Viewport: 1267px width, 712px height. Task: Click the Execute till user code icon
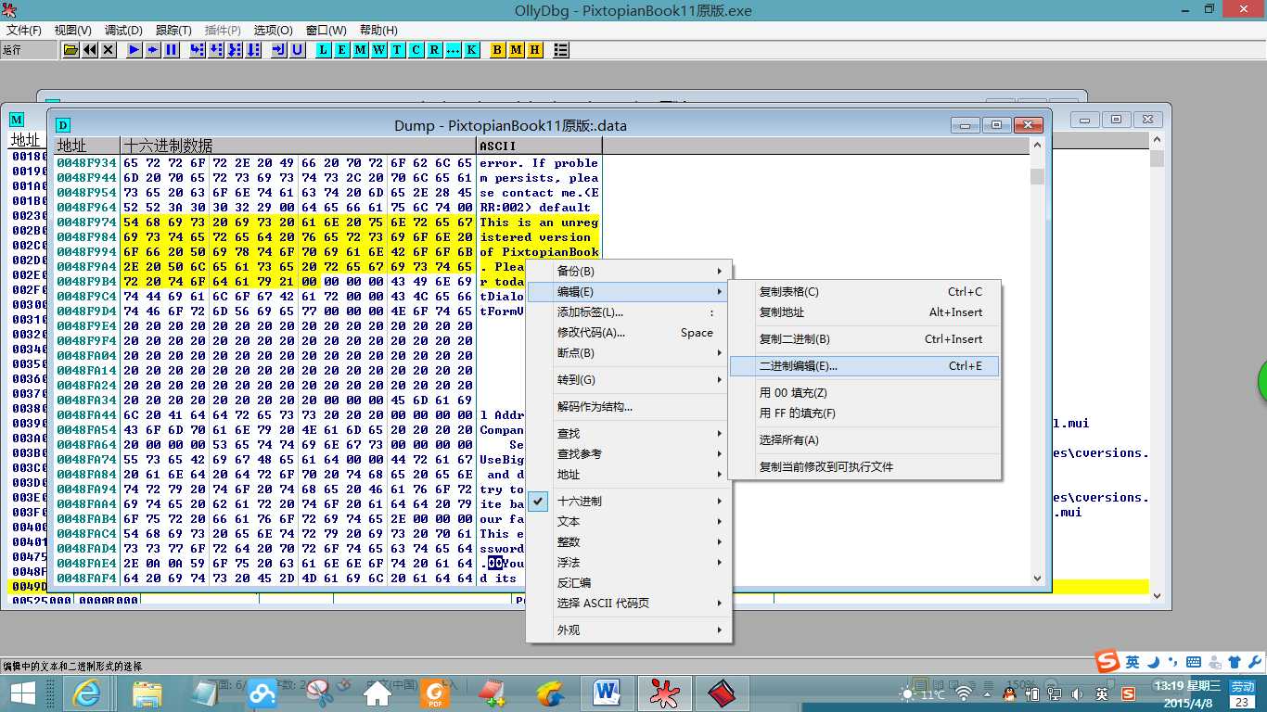297,50
